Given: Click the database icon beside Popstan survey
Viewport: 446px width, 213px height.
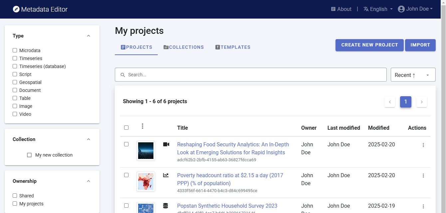Looking at the screenshot, I should click(165, 206).
